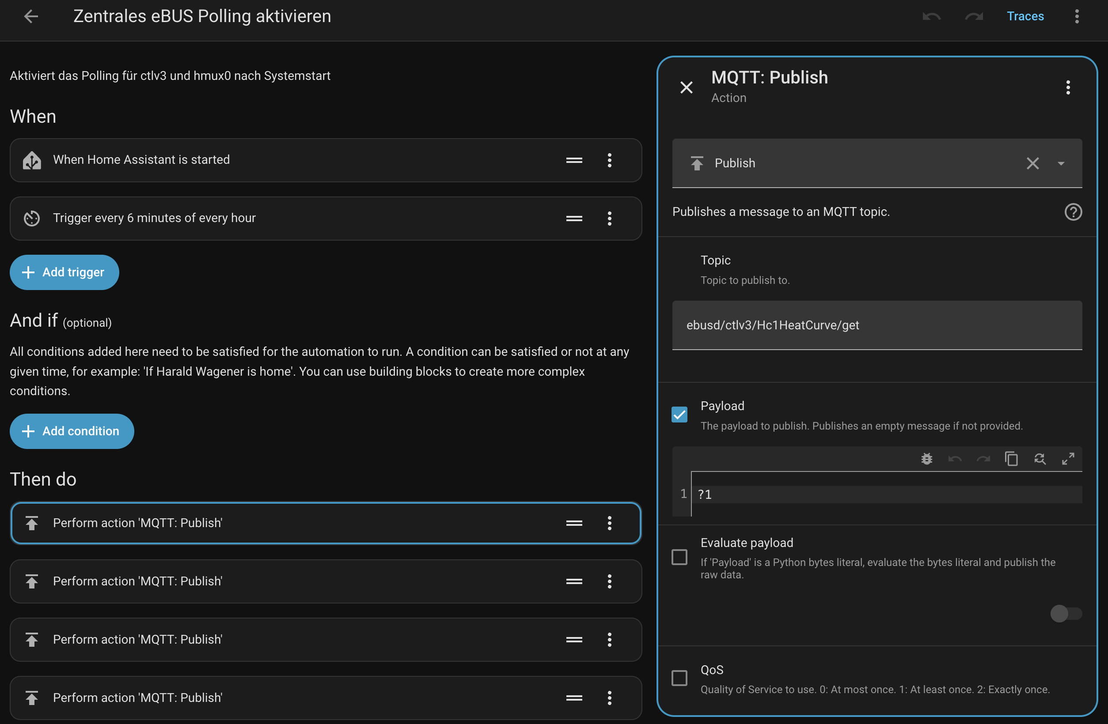Uncheck the Payload checkbox

[679, 415]
